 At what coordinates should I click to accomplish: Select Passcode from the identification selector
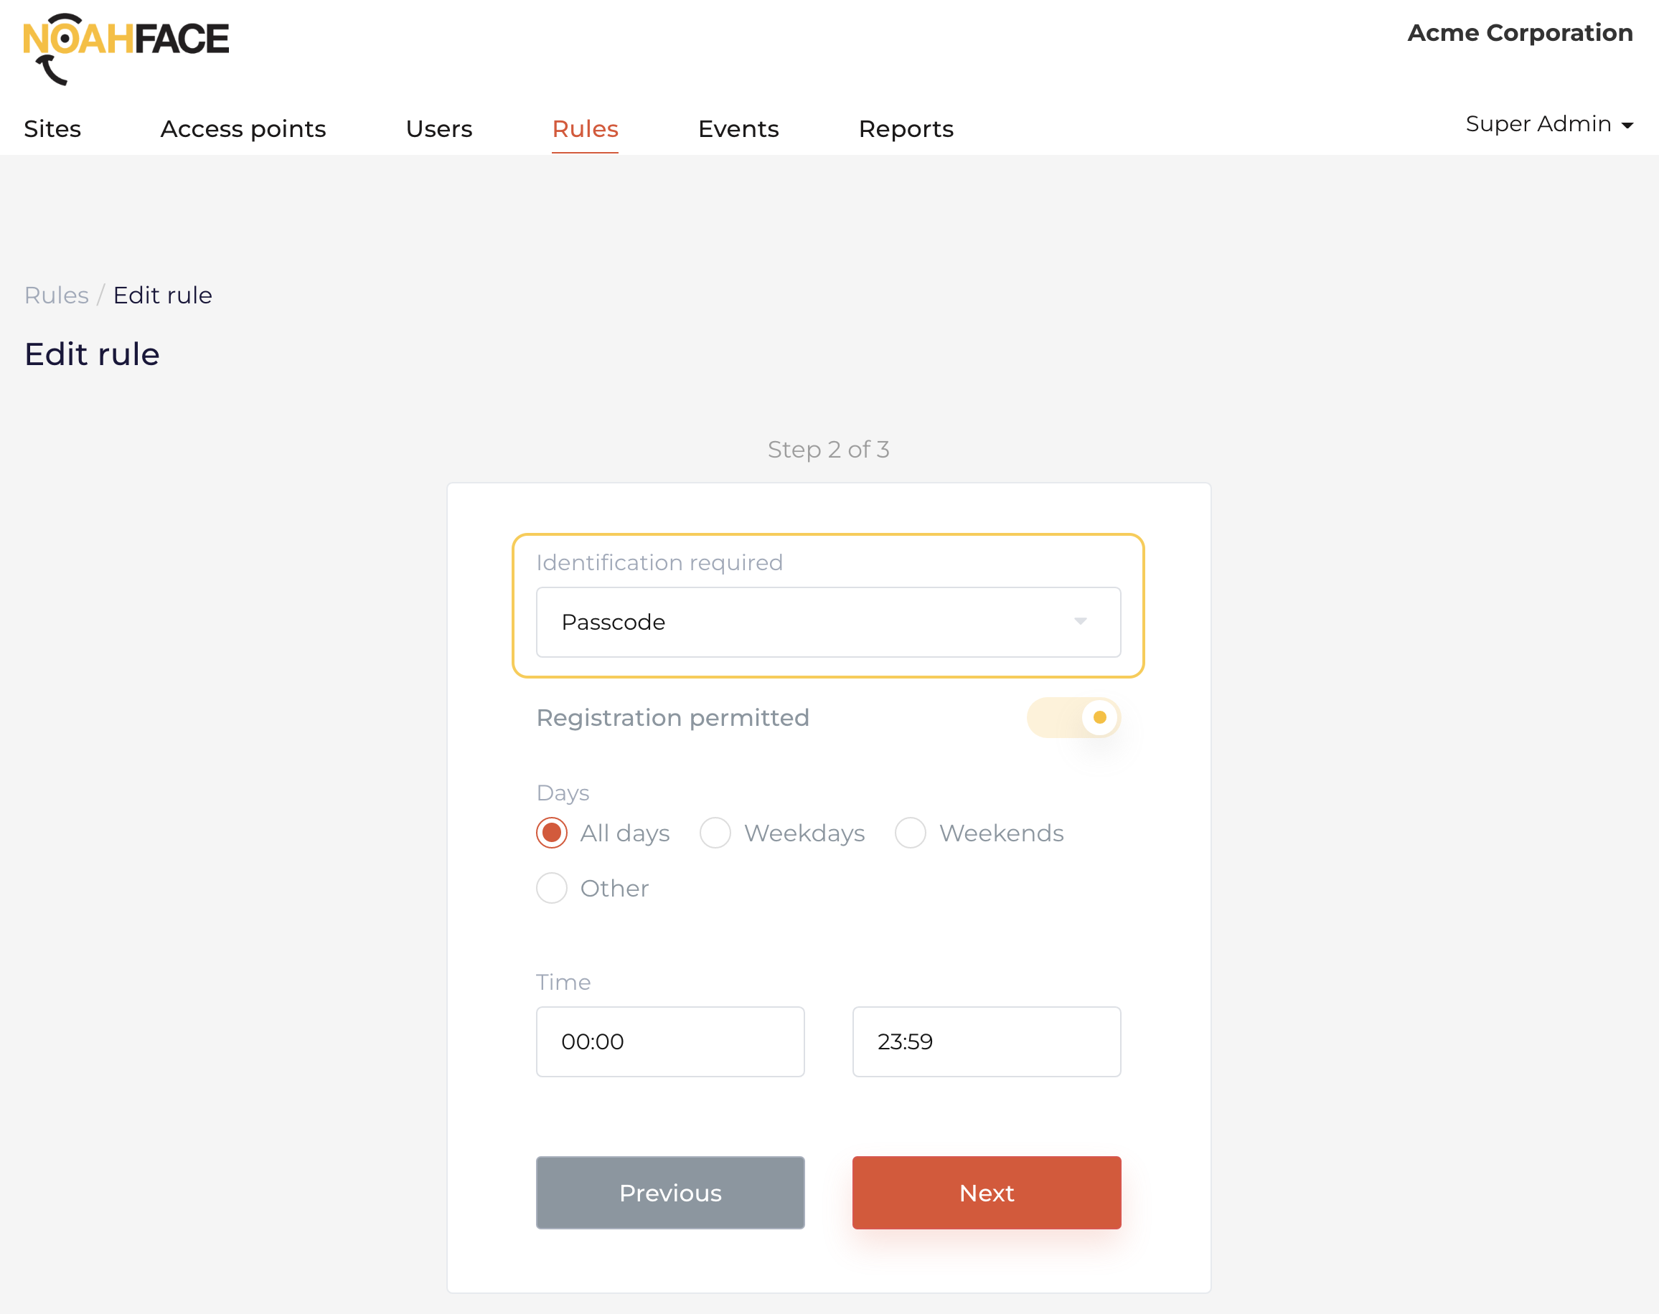tap(828, 623)
